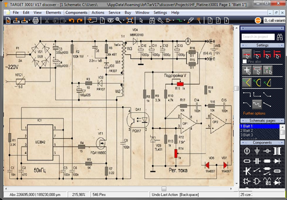The image size is (287, 200).
Task: Pick the transformer symbol in Components palette
Action: (x=277, y=151)
